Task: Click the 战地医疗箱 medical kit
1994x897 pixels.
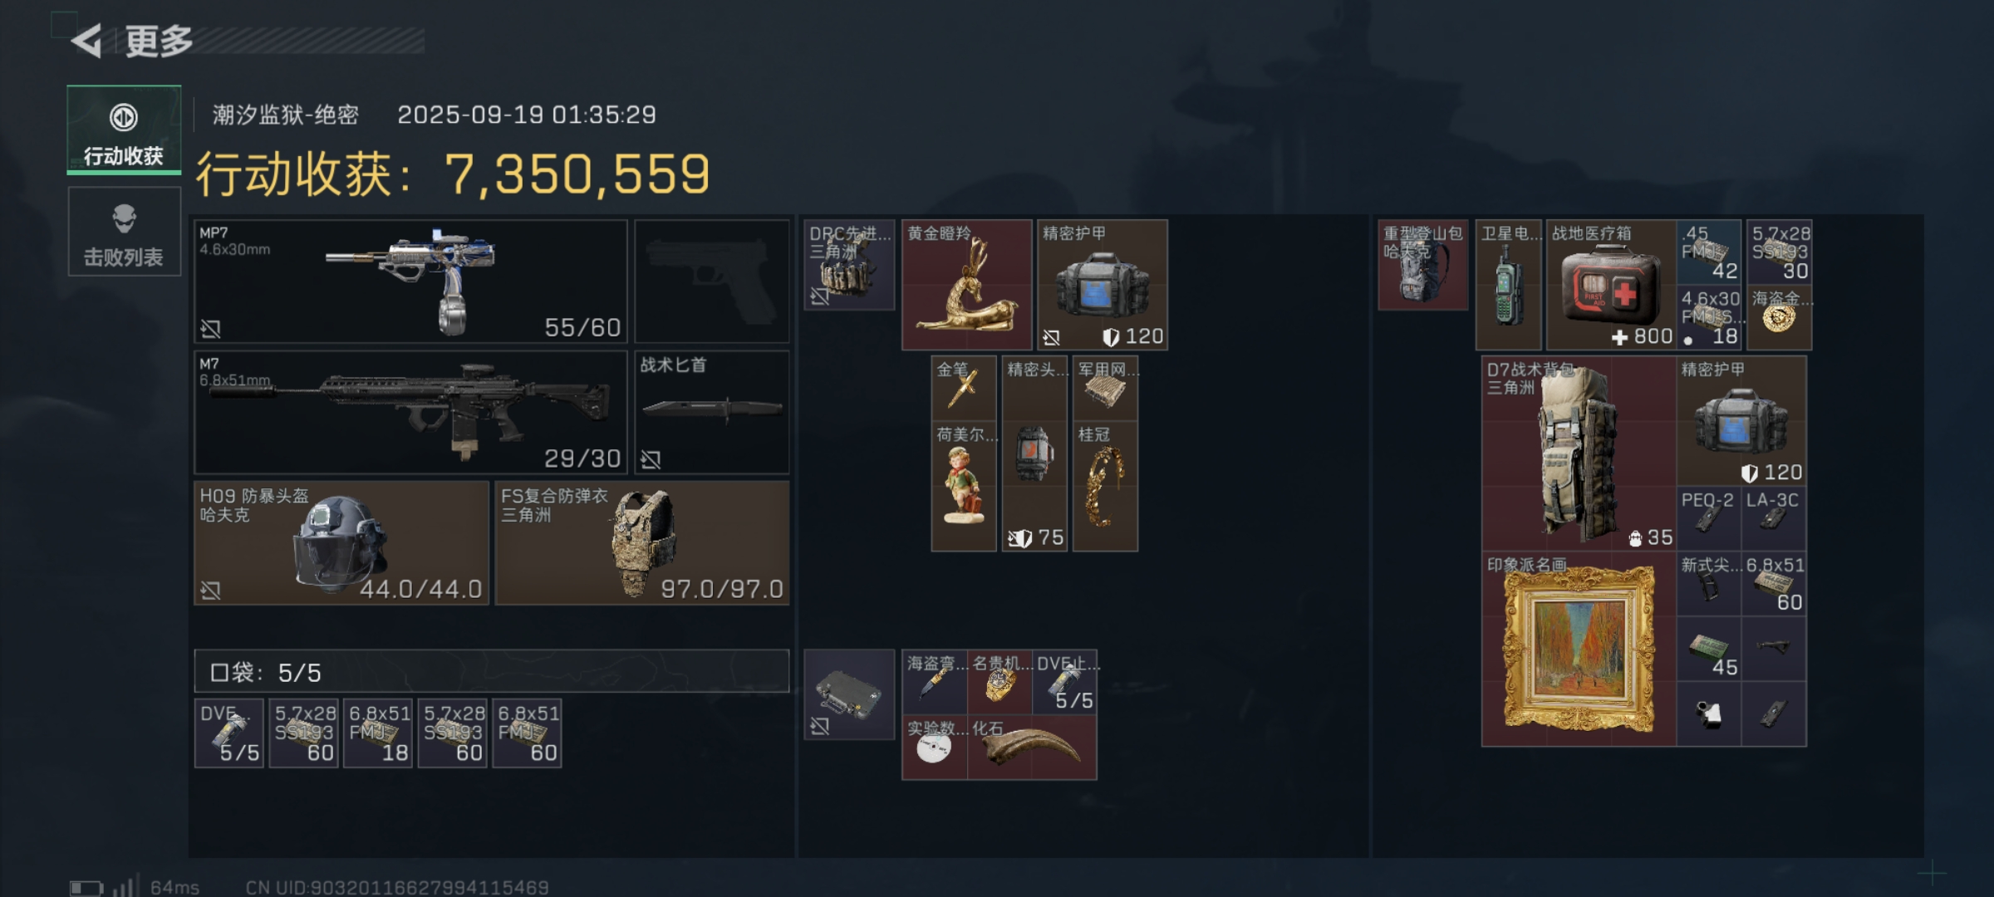Action: click(x=1611, y=285)
